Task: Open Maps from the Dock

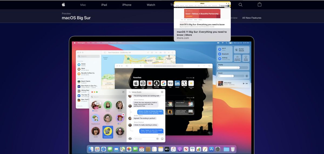Action: [x=123, y=149]
